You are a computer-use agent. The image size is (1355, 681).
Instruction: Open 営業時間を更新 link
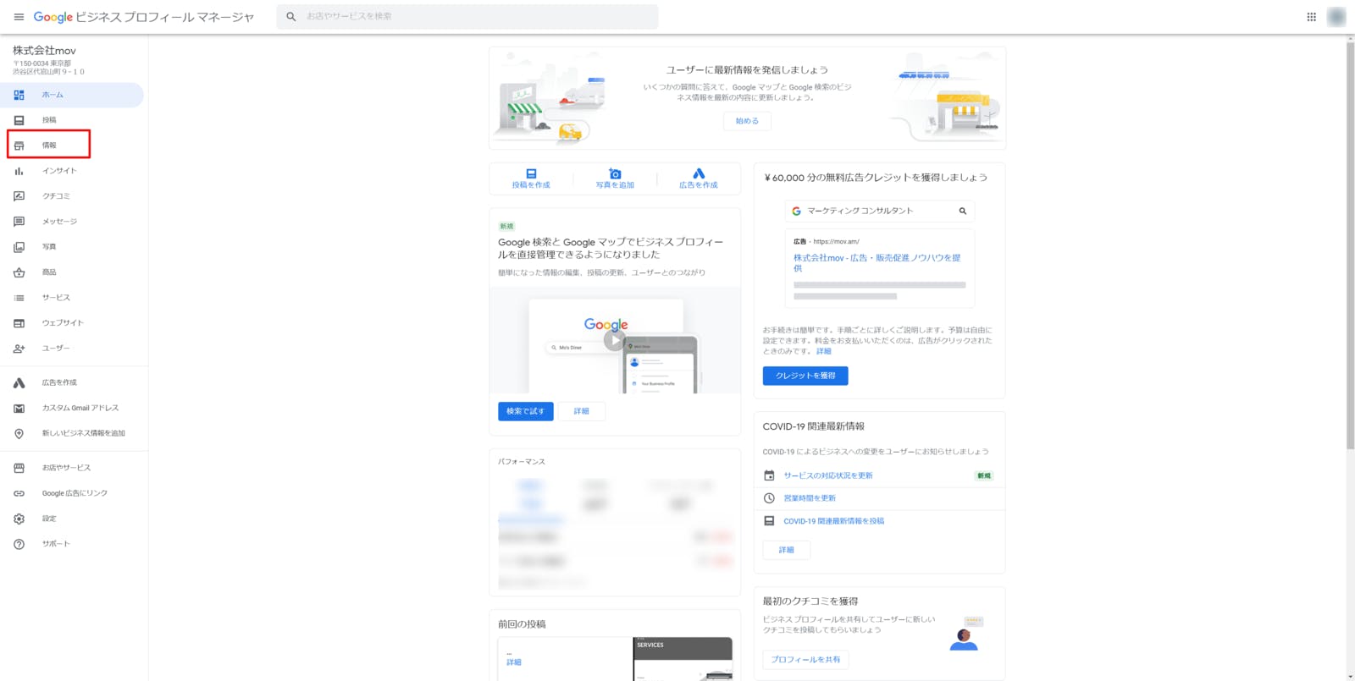click(x=810, y=498)
